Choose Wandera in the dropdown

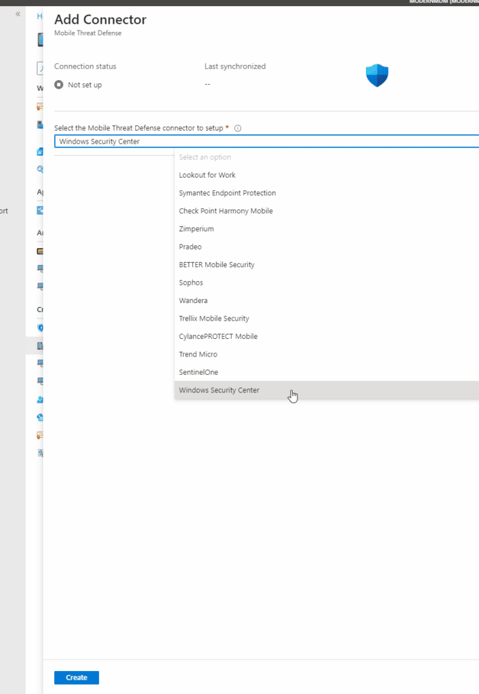193,300
